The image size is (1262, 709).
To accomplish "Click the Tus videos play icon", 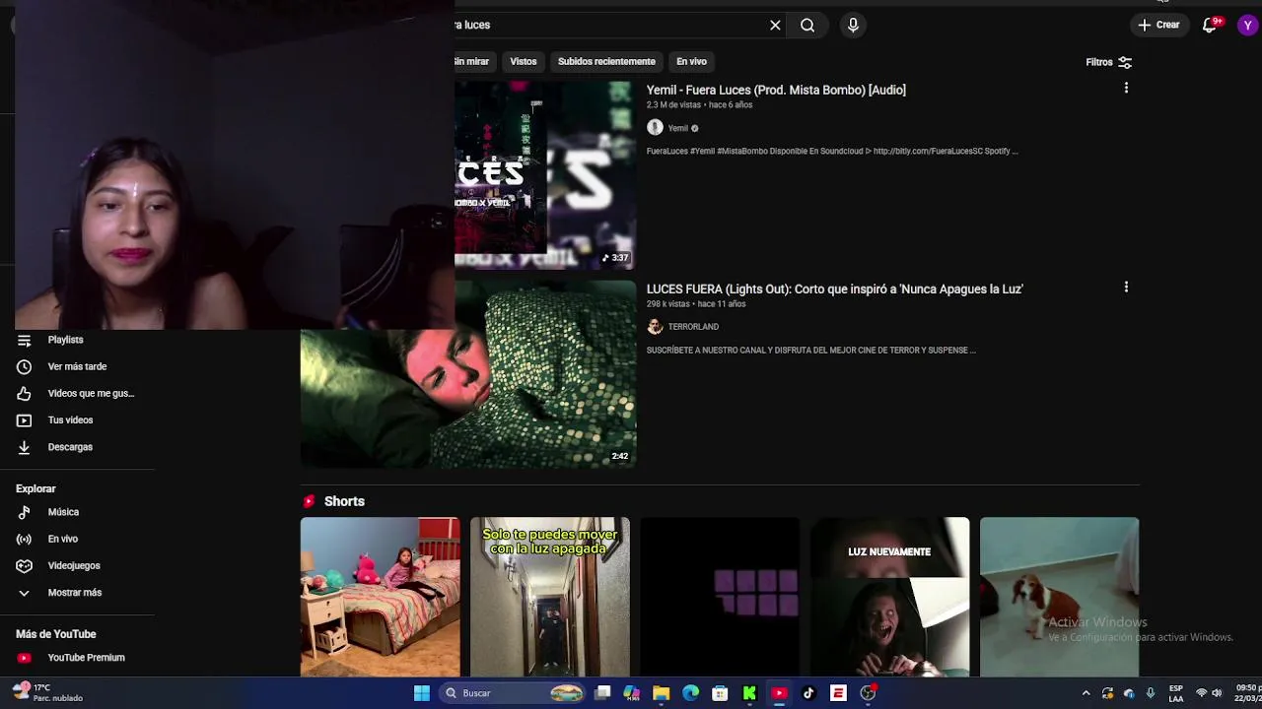I will 25,419.
